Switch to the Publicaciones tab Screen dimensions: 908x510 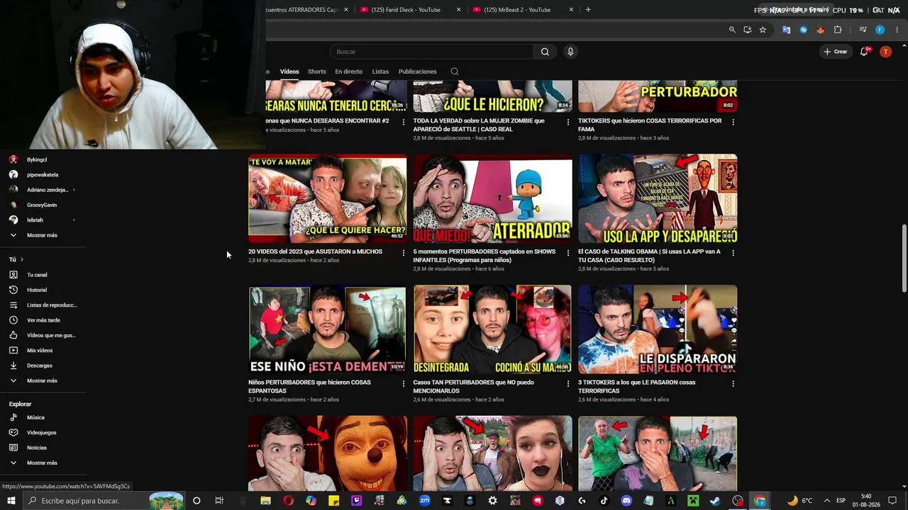click(418, 72)
